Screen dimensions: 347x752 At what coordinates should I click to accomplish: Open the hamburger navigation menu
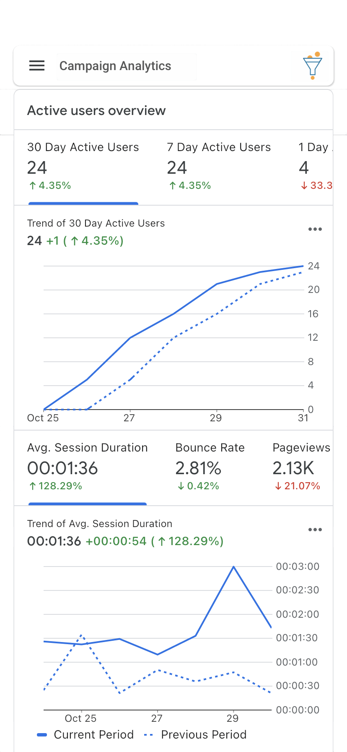[37, 66]
